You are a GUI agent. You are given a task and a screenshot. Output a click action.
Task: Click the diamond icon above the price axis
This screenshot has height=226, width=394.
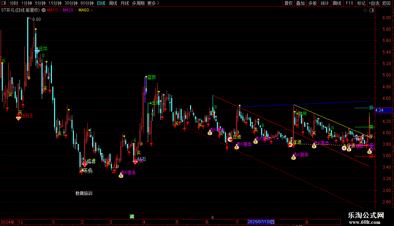click(365, 10)
